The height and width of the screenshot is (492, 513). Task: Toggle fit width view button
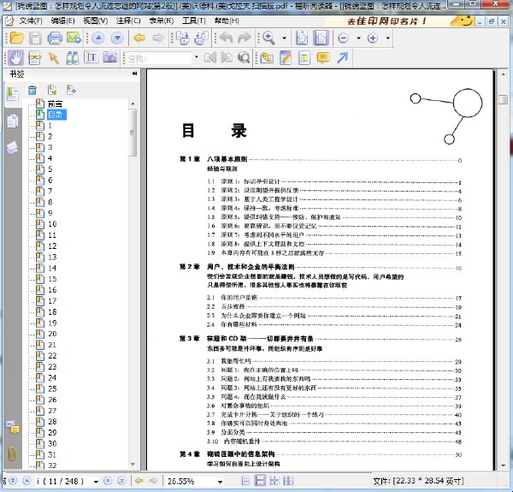coord(321,38)
